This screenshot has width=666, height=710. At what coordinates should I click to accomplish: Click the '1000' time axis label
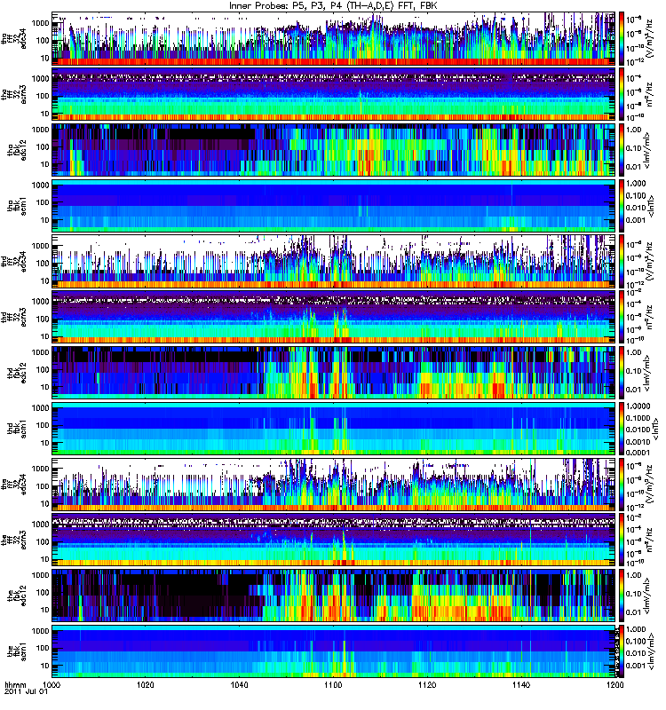pyautogui.click(x=52, y=684)
